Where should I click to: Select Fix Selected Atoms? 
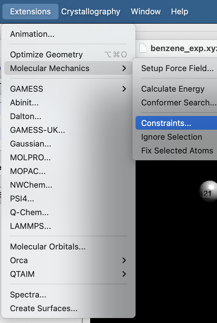click(x=177, y=151)
